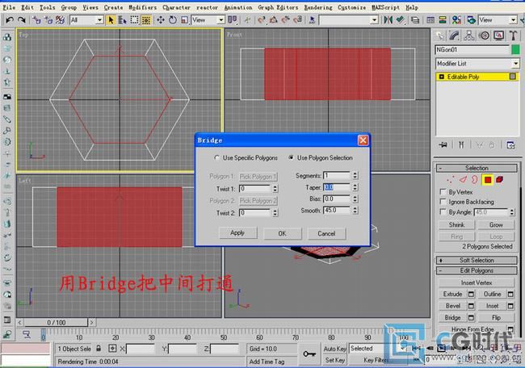Click the Taper value field in Bridge
Image resolution: width=525 pixels, height=368 pixels.
pyautogui.click(x=337, y=187)
